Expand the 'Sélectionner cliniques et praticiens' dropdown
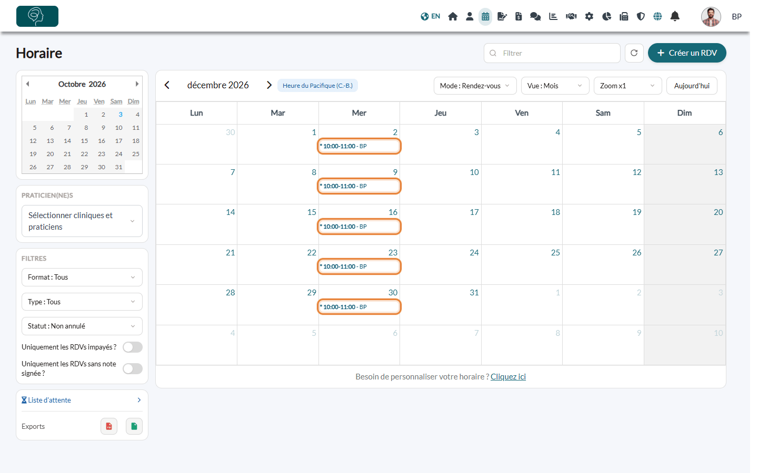The width and height of the screenshot is (758, 473). tap(82, 221)
